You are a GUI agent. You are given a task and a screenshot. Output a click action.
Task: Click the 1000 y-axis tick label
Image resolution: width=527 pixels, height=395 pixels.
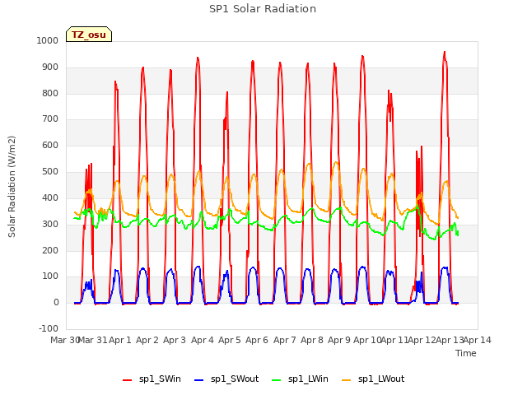pos(48,40)
